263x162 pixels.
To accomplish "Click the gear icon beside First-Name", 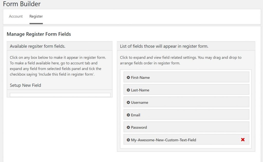I will [128, 78].
